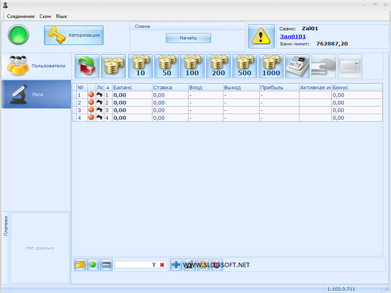Open the Соединение menu

pos(21,16)
